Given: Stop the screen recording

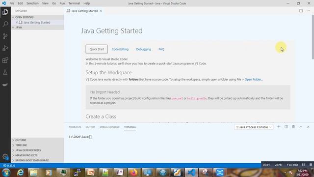Looking at the screenshot, I should pyautogui.click(x=311, y=165).
